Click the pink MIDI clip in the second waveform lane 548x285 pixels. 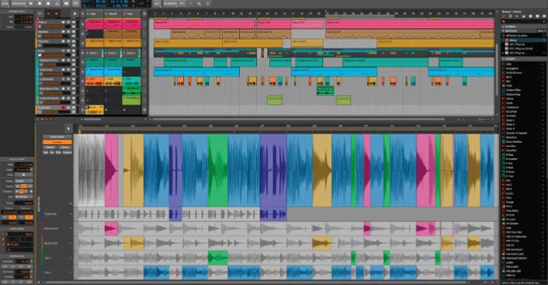pos(111,228)
